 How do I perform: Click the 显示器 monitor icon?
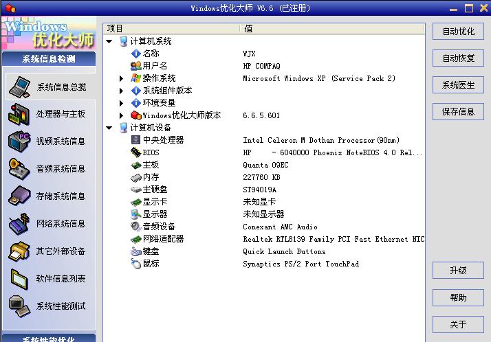point(136,214)
